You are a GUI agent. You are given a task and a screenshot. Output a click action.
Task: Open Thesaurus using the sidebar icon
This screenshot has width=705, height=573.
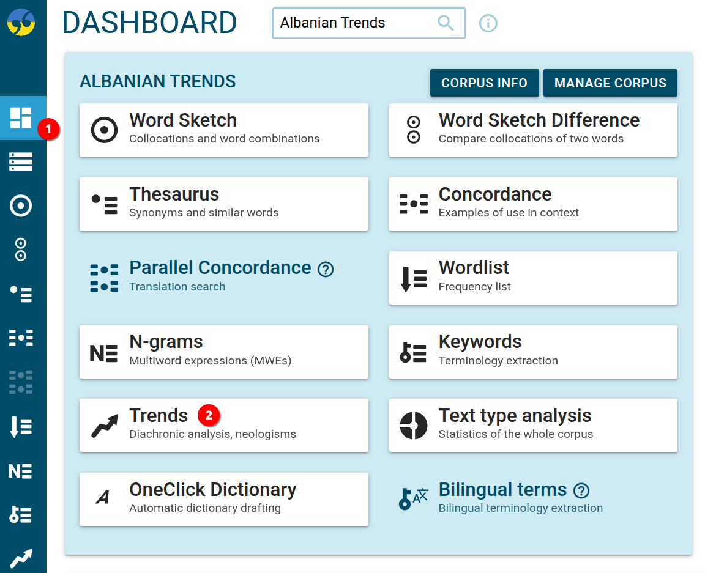pyautogui.click(x=21, y=294)
